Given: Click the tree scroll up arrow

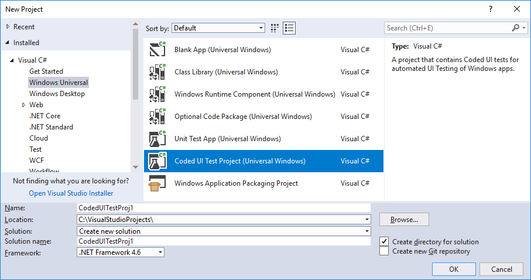Looking at the screenshot, I should coord(135,24).
